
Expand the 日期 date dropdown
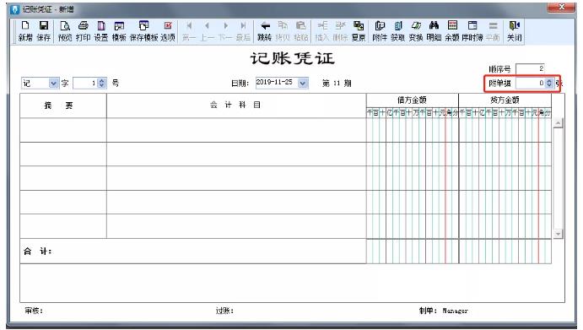pos(303,83)
